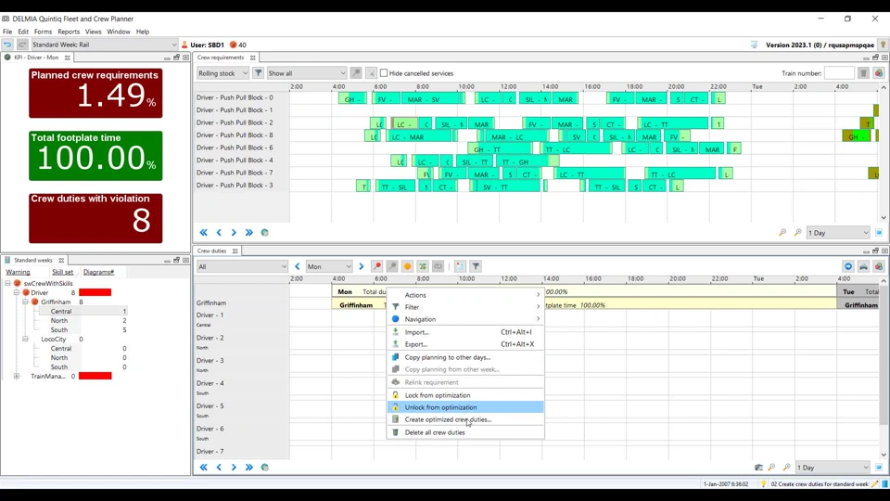The width and height of the screenshot is (890, 501).
Task: Go to previous period in Crew requirements
Action: click(x=219, y=232)
